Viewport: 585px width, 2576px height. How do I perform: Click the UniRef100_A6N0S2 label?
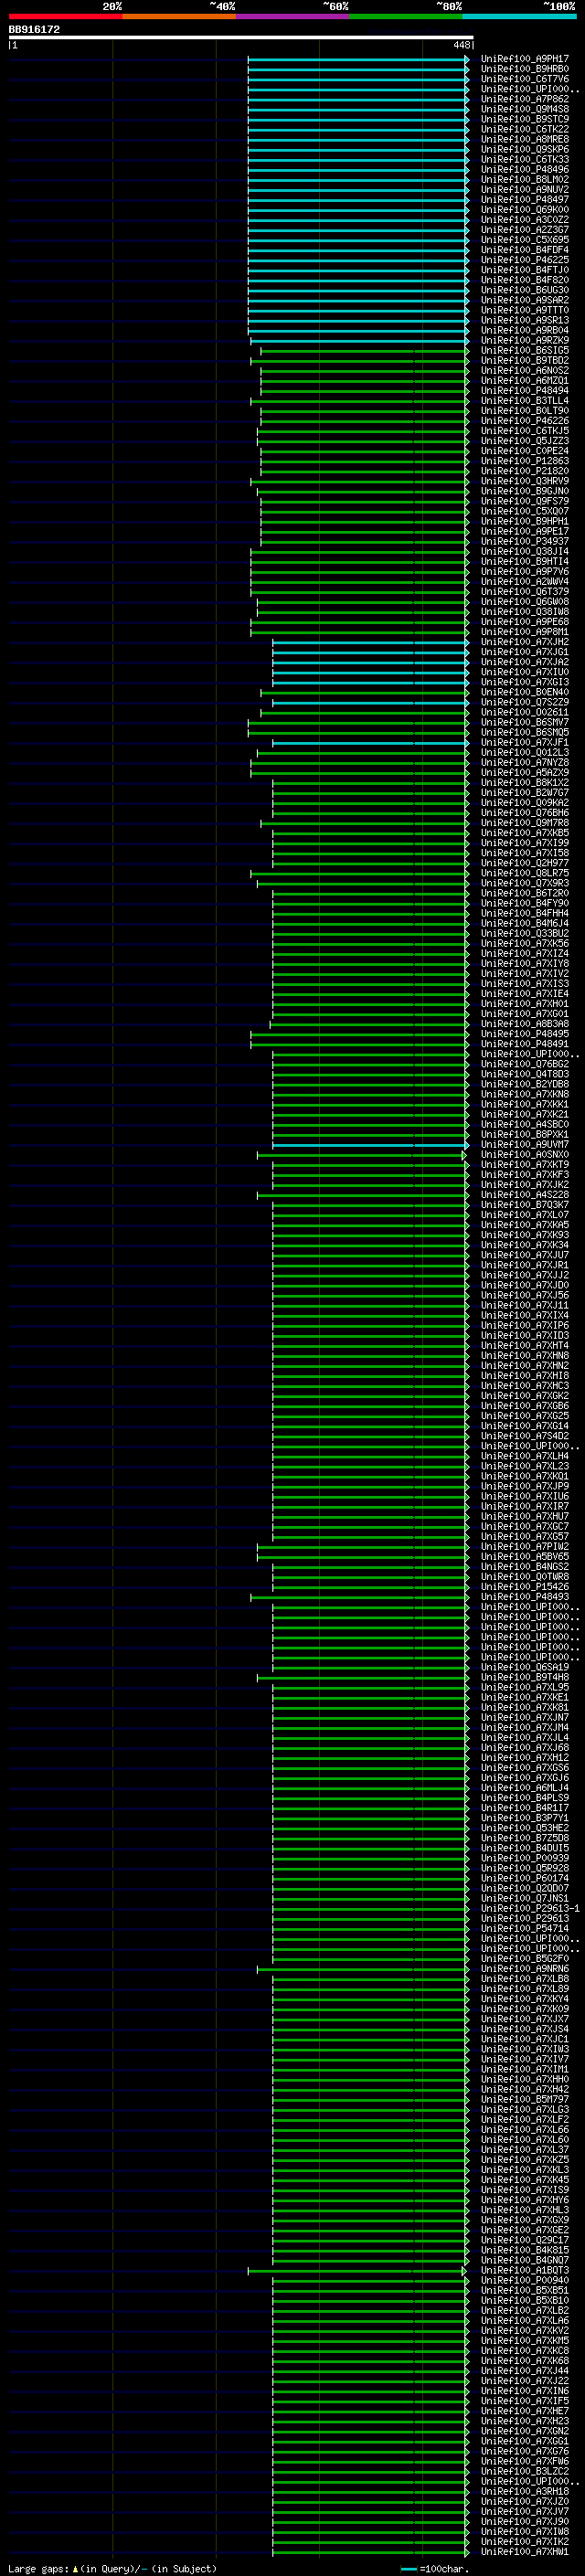coord(525,370)
